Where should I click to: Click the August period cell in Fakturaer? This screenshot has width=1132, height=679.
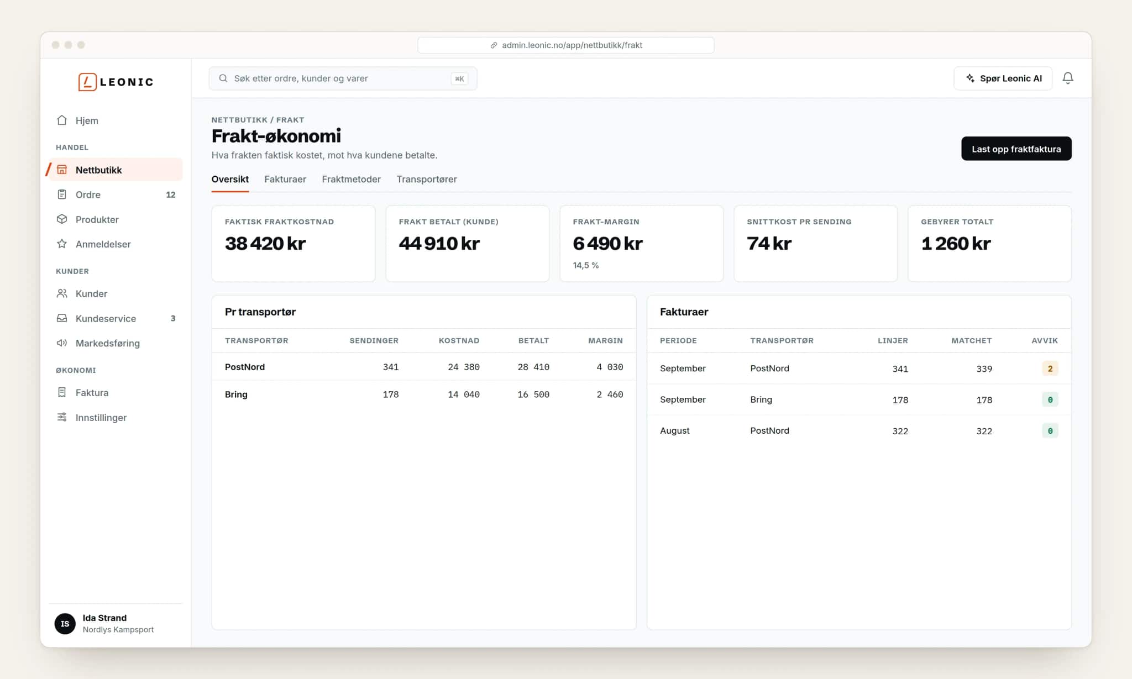pyautogui.click(x=674, y=430)
